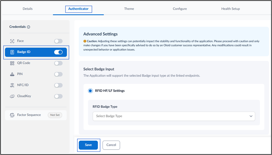This screenshot has height=155, width=272.
Task: Click the CloudKey credential label
Action: [x=24, y=96]
